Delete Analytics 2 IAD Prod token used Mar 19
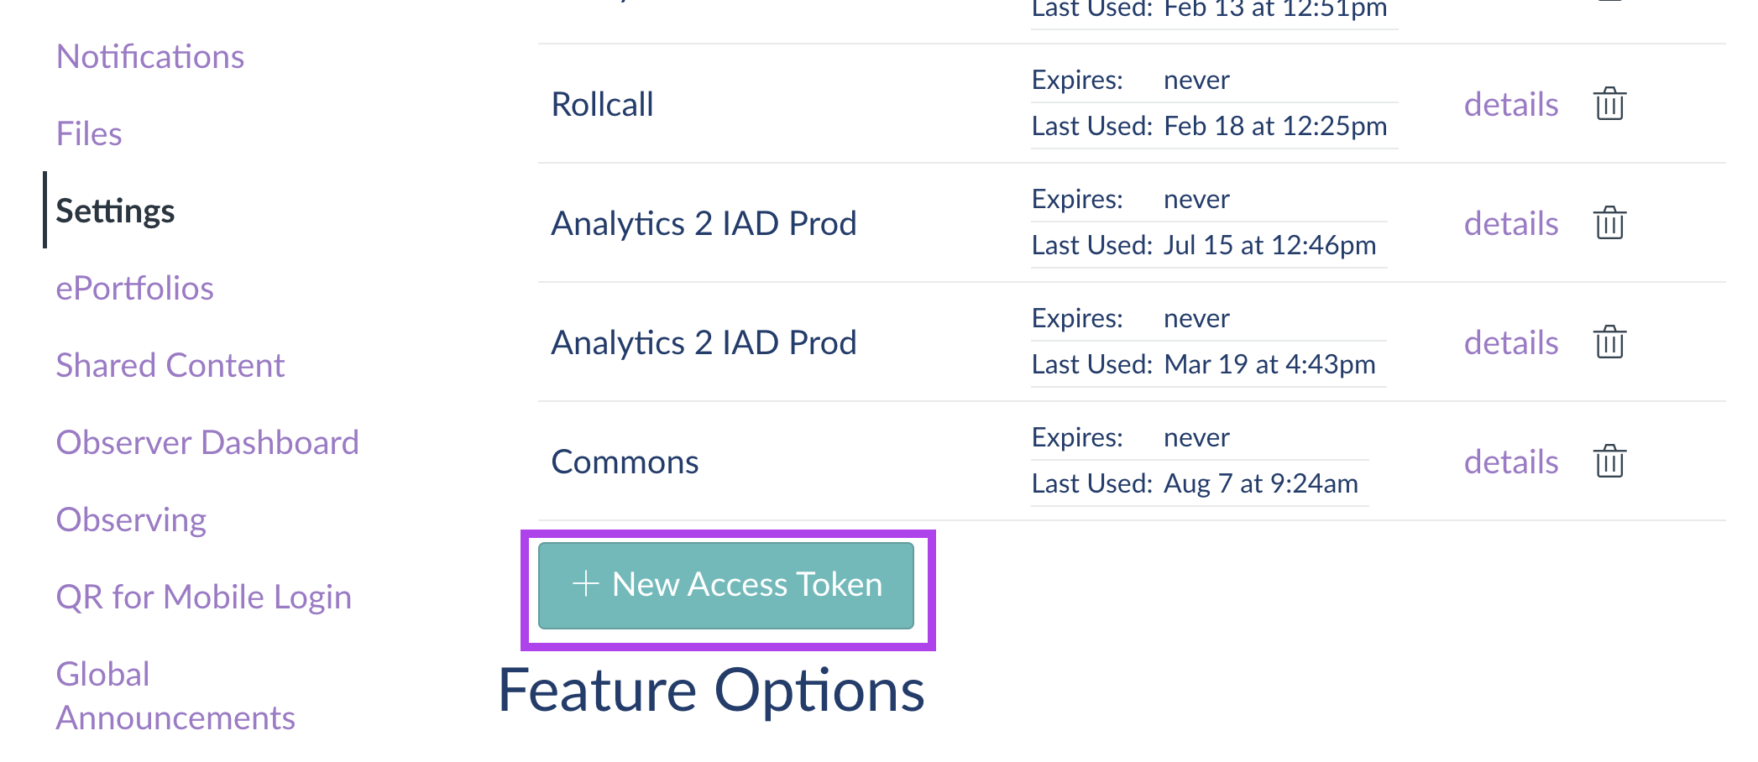1758x762 pixels. 1609,342
